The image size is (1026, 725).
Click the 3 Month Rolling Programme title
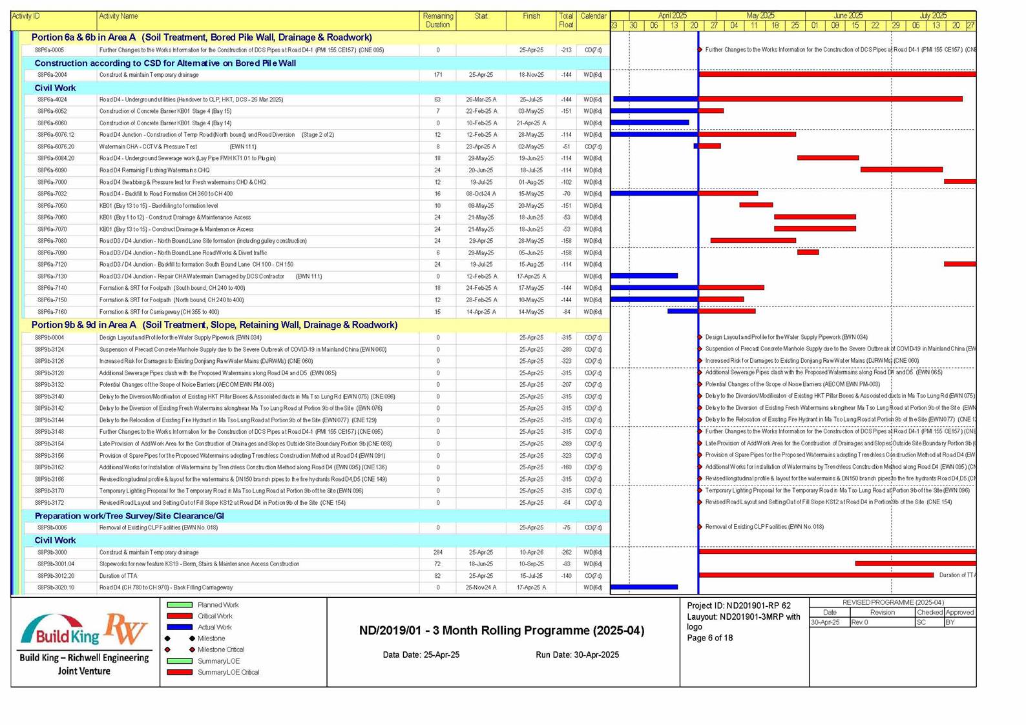click(x=501, y=631)
